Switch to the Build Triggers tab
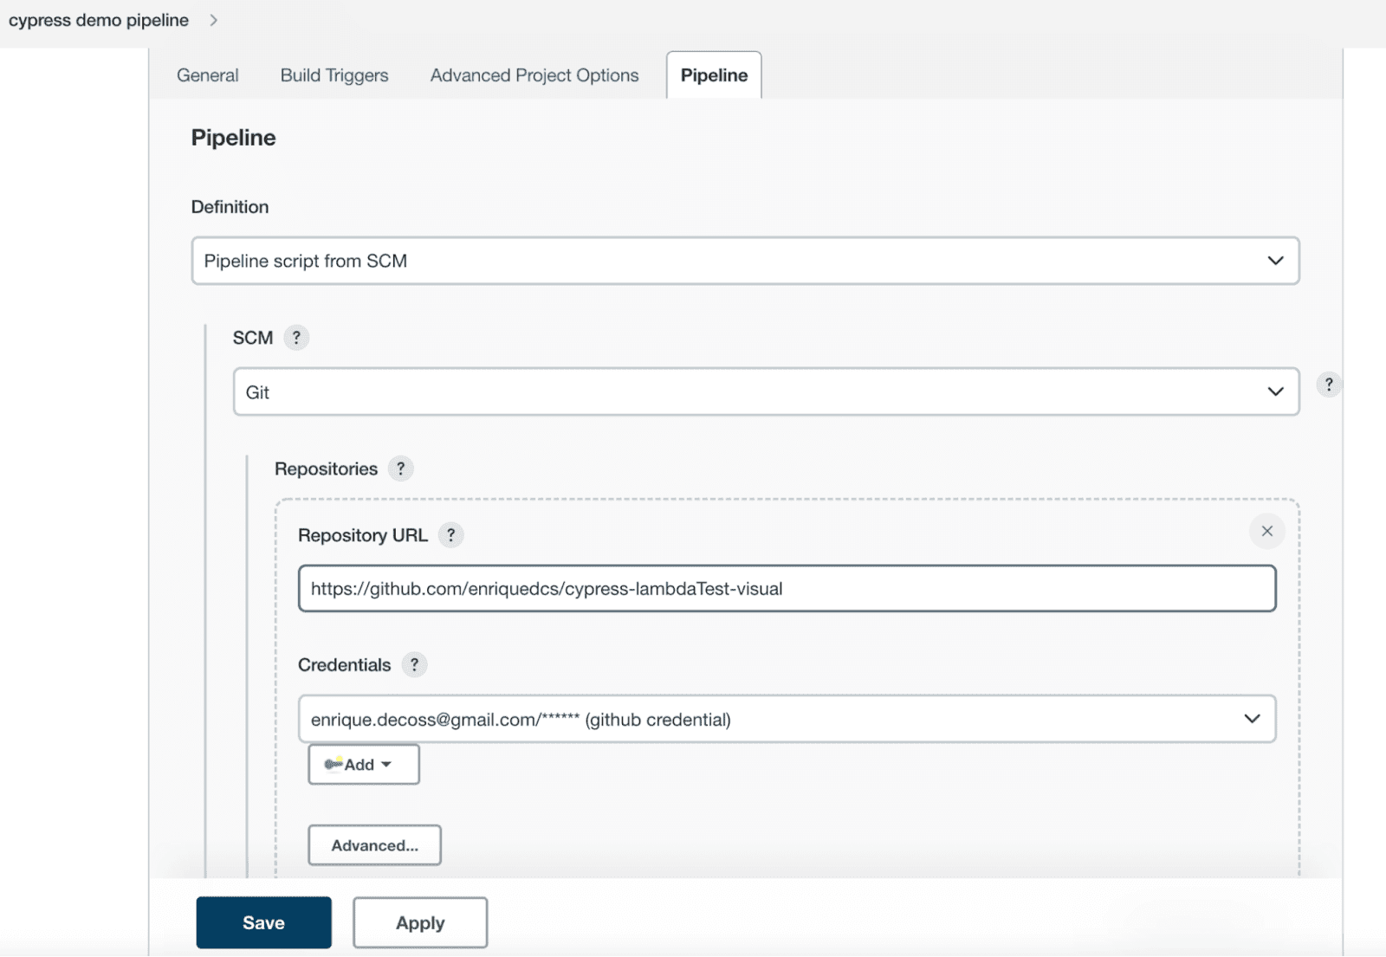This screenshot has width=1386, height=957. pyautogui.click(x=334, y=75)
